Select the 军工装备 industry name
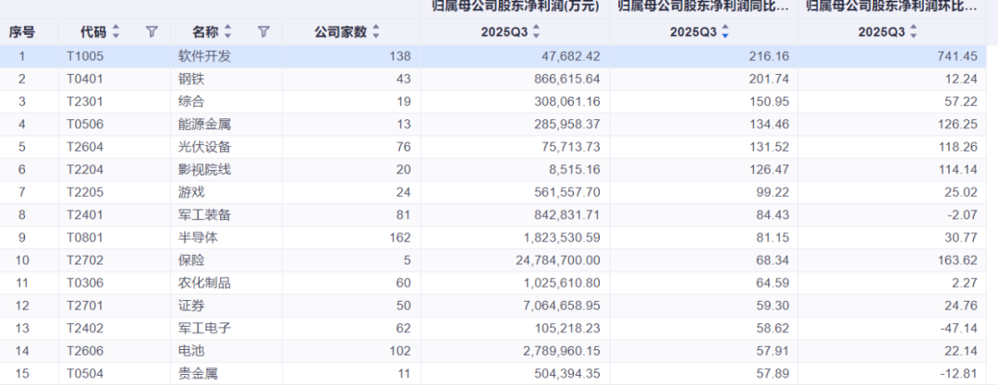Image resolution: width=998 pixels, height=385 pixels. [204, 215]
